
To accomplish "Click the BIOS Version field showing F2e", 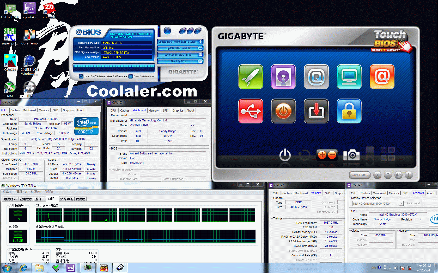I will tap(168, 158).
